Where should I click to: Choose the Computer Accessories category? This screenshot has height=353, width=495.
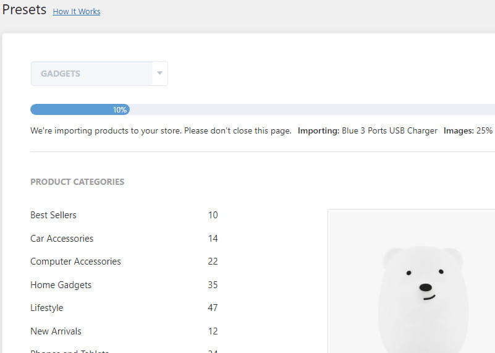(x=75, y=262)
